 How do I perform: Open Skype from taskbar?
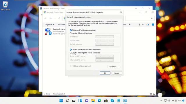click(x=112, y=101)
